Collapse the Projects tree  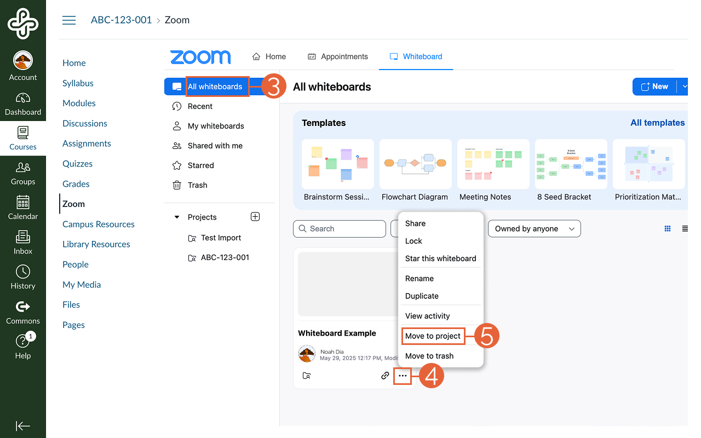tap(176, 217)
